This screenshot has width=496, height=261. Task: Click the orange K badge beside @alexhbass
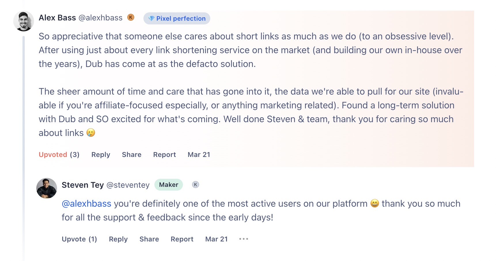131,17
